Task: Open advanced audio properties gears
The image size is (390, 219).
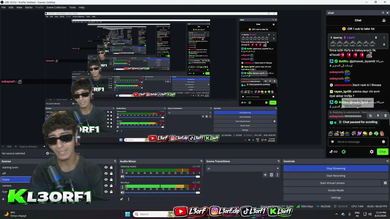Action: pos(122,199)
